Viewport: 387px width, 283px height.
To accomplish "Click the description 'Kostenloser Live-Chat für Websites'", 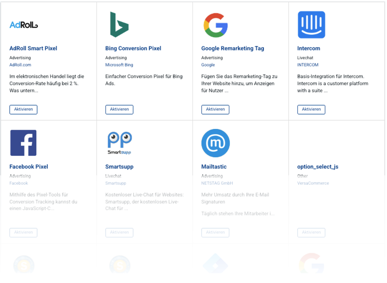I will coord(145,201).
